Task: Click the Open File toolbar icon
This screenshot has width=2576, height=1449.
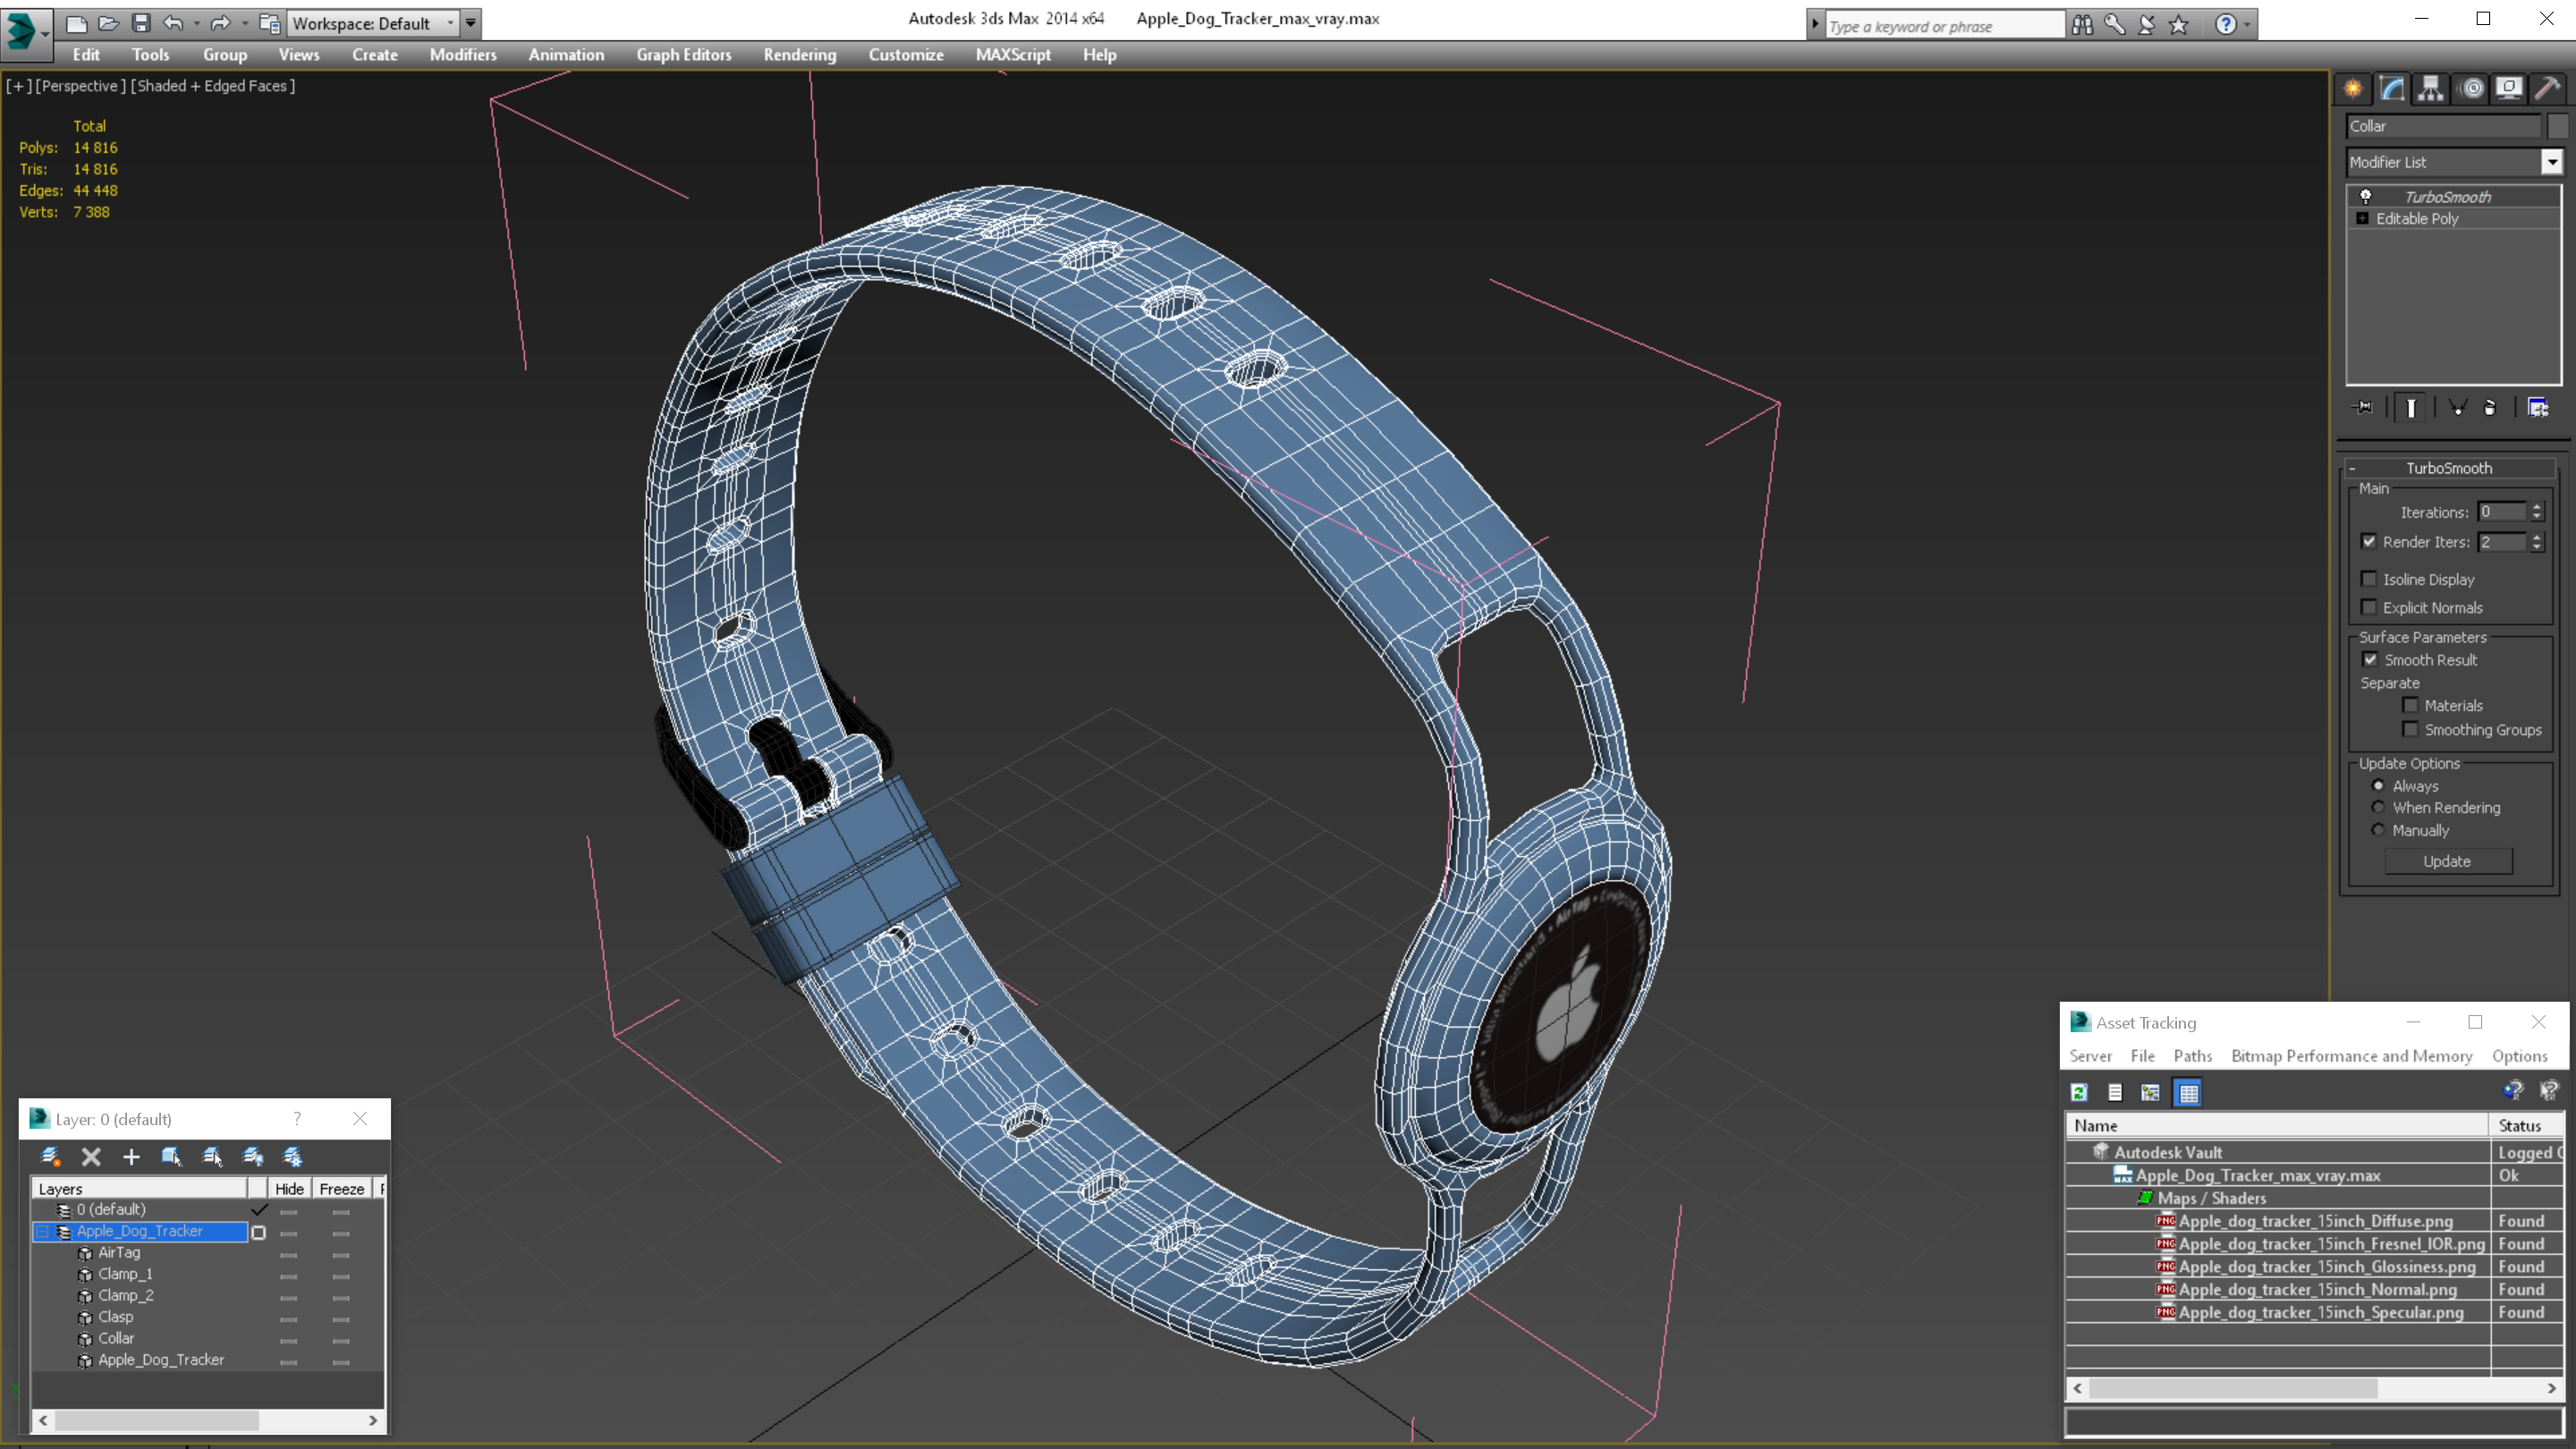Action: (x=109, y=23)
